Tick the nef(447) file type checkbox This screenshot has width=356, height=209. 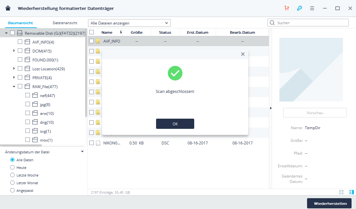(28, 95)
